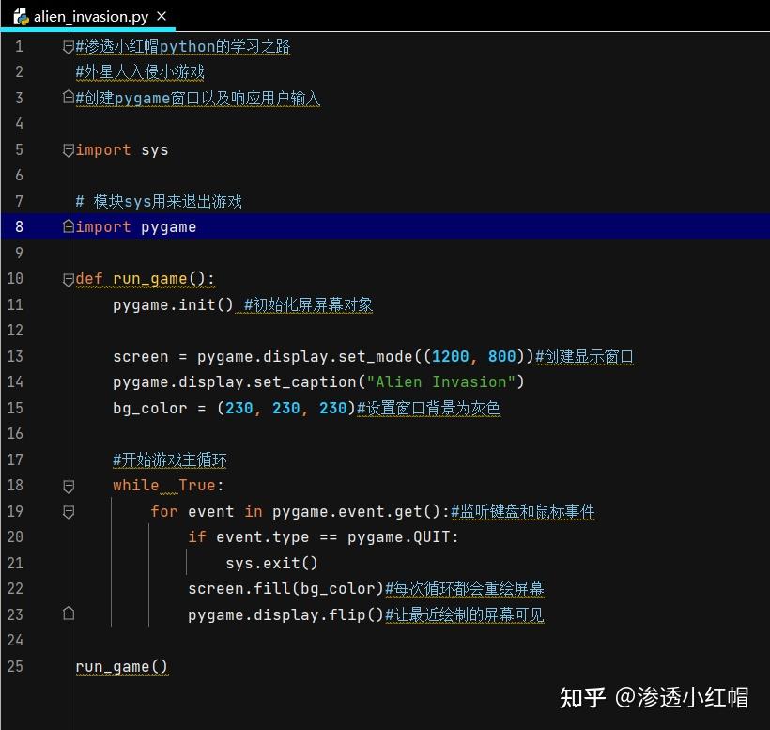
Task: Click the 知乎 @渗透小红帽 watermark text
Action: click(x=654, y=699)
